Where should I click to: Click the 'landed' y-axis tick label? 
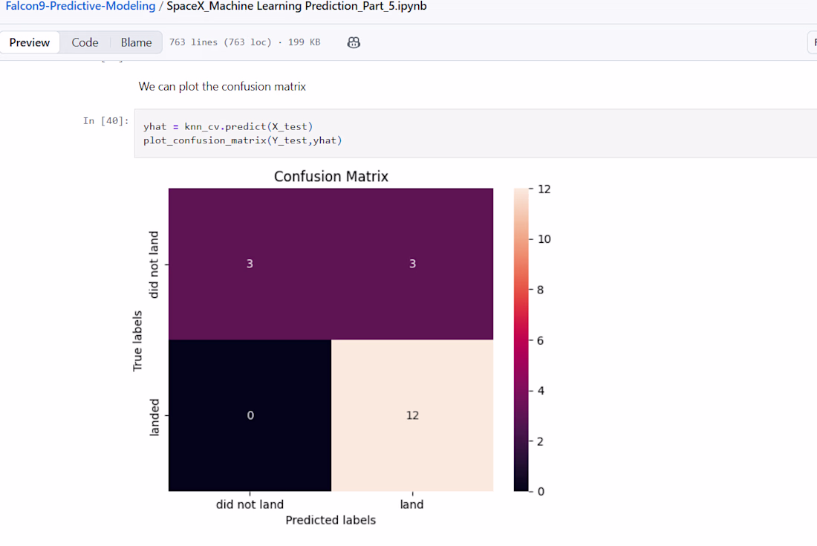pos(154,415)
